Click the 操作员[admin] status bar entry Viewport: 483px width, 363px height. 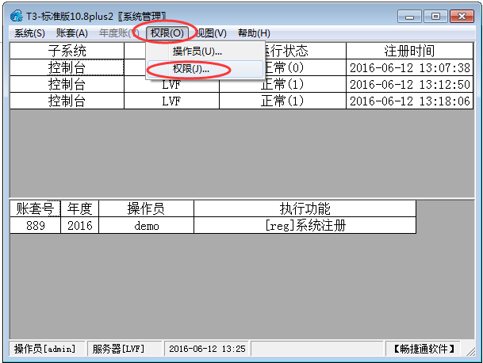[47, 349]
